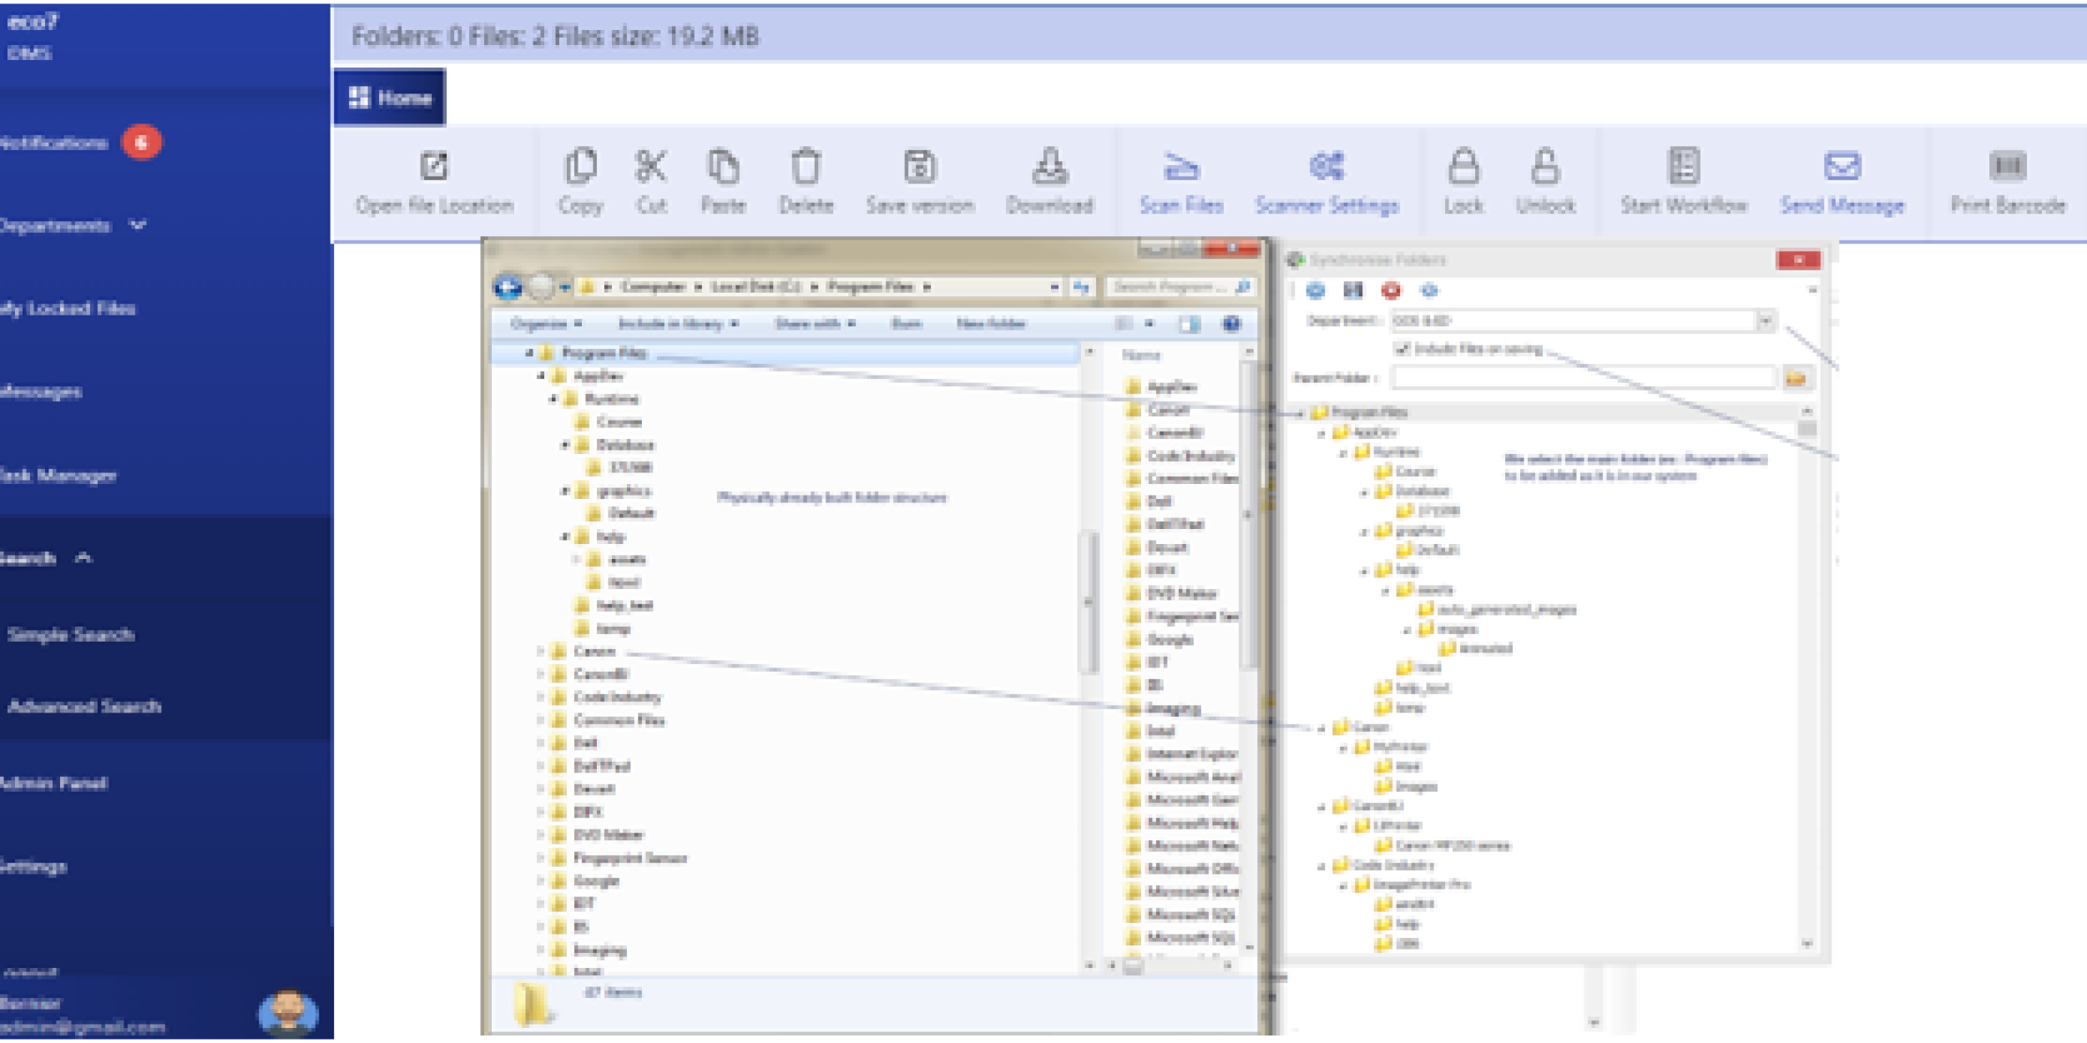
Task: Open the Include in library dropdown
Action: point(678,324)
